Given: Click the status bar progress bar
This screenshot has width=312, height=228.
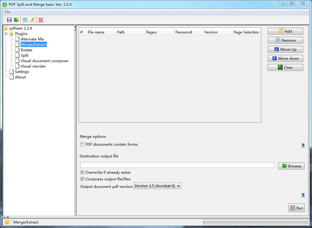Looking at the screenshot, I should [256, 222].
